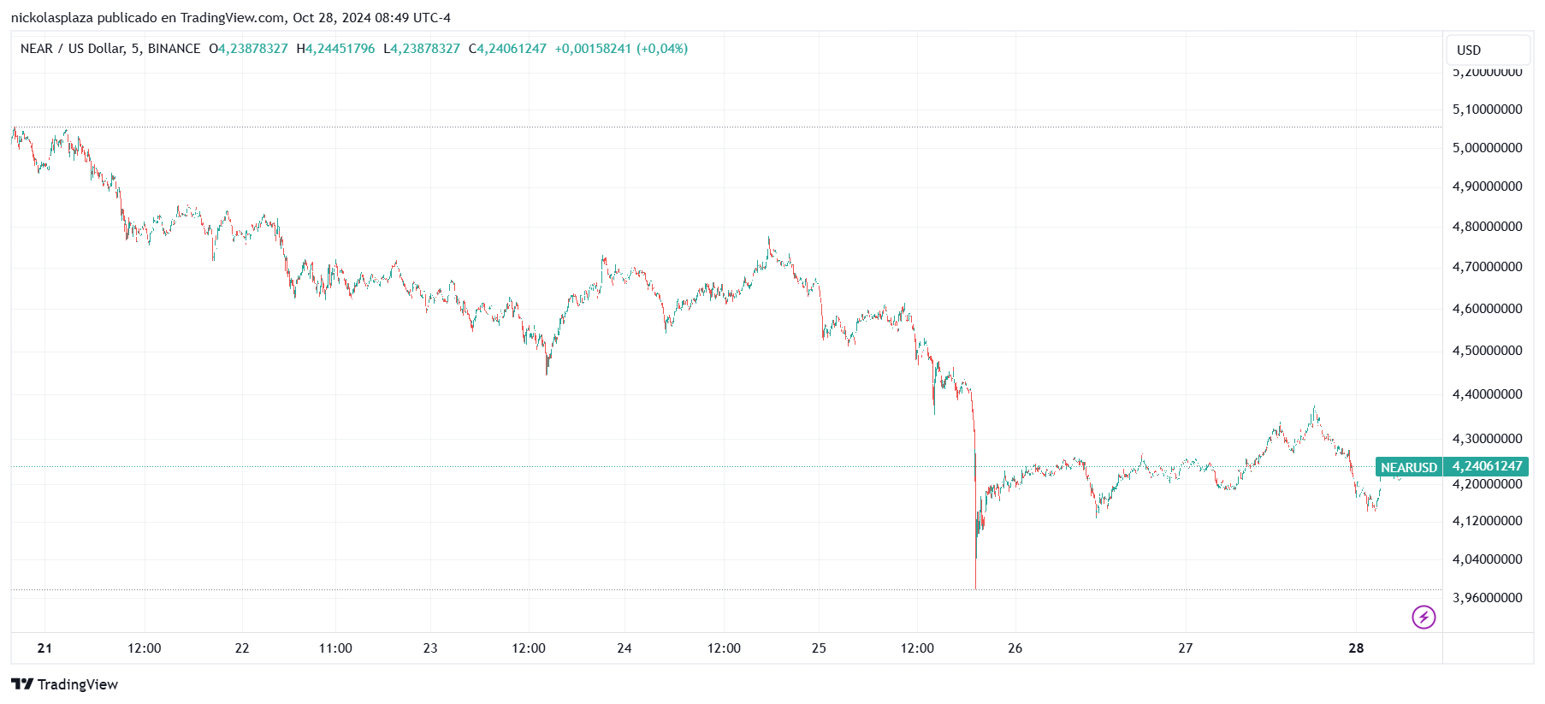Select date 26 on the time axis
1545x704 pixels.
click(x=1015, y=648)
